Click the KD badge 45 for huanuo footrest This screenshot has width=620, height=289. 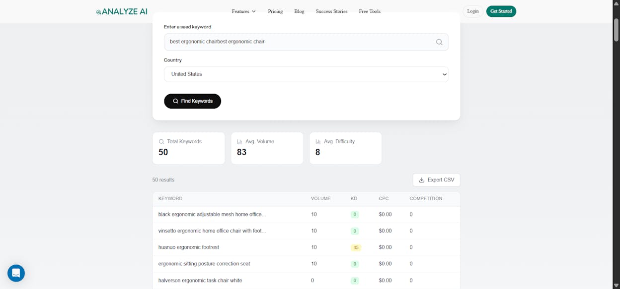355,247
